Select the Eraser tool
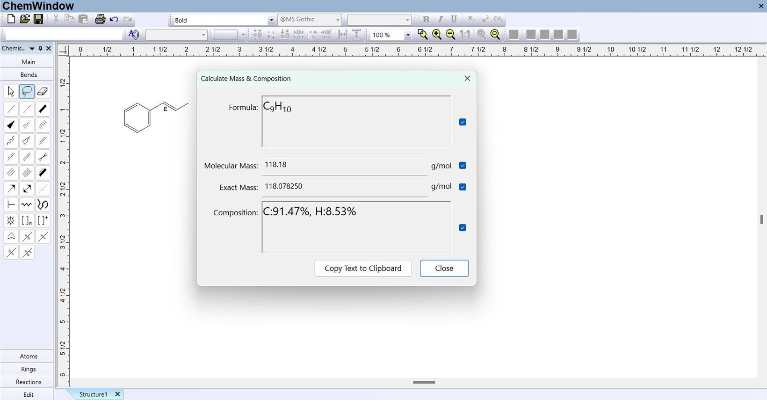The image size is (767, 400). coord(43,91)
